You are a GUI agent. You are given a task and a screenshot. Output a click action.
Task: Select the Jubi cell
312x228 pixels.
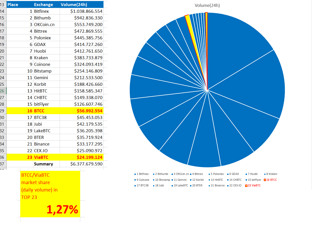pyautogui.click(x=46, y=124)
